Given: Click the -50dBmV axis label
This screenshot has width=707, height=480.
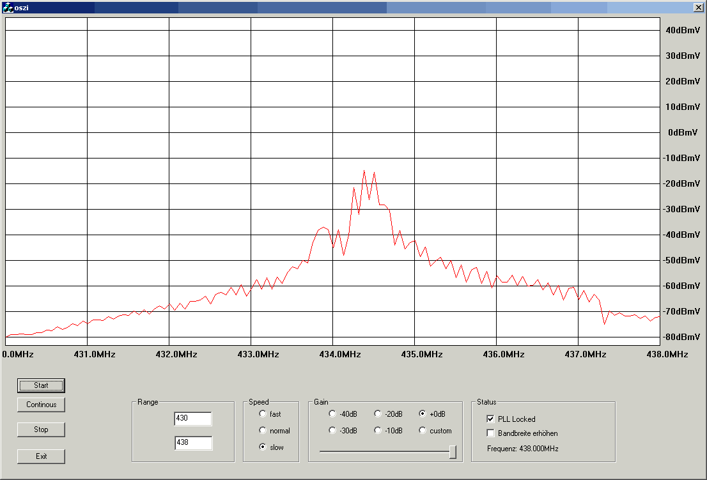Looking at the screenshot, I should (681, 261).
